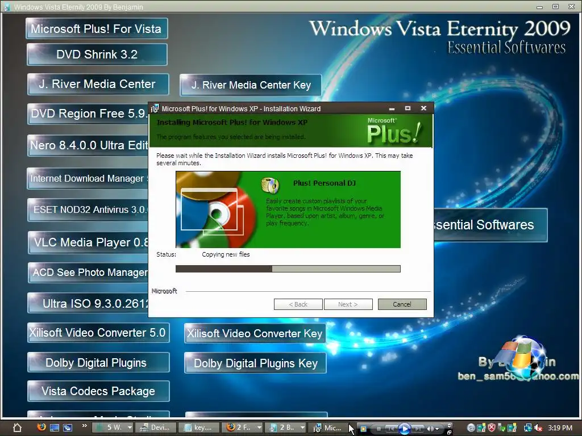This screenshot has width=582, height=436.
Task: Launch the DVD Shrink 3.2 installer
Action: [x=97, y=54]
